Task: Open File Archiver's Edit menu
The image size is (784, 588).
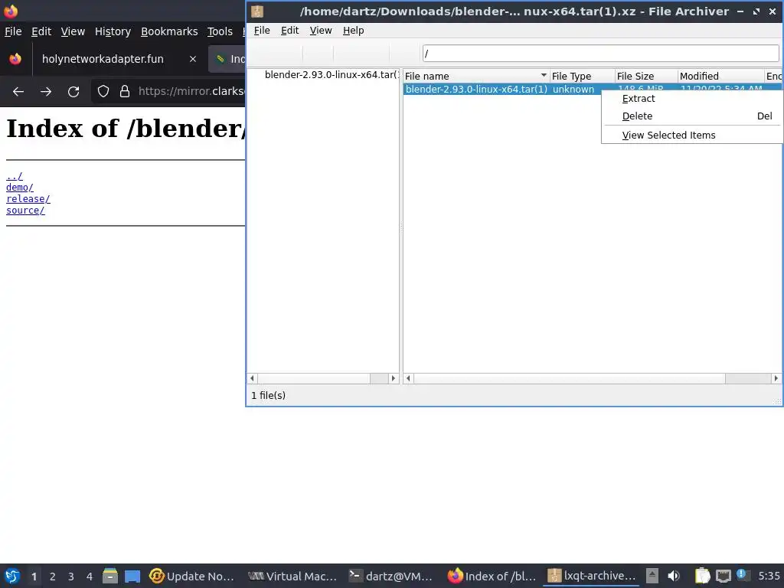Action: tap(289, 31)
